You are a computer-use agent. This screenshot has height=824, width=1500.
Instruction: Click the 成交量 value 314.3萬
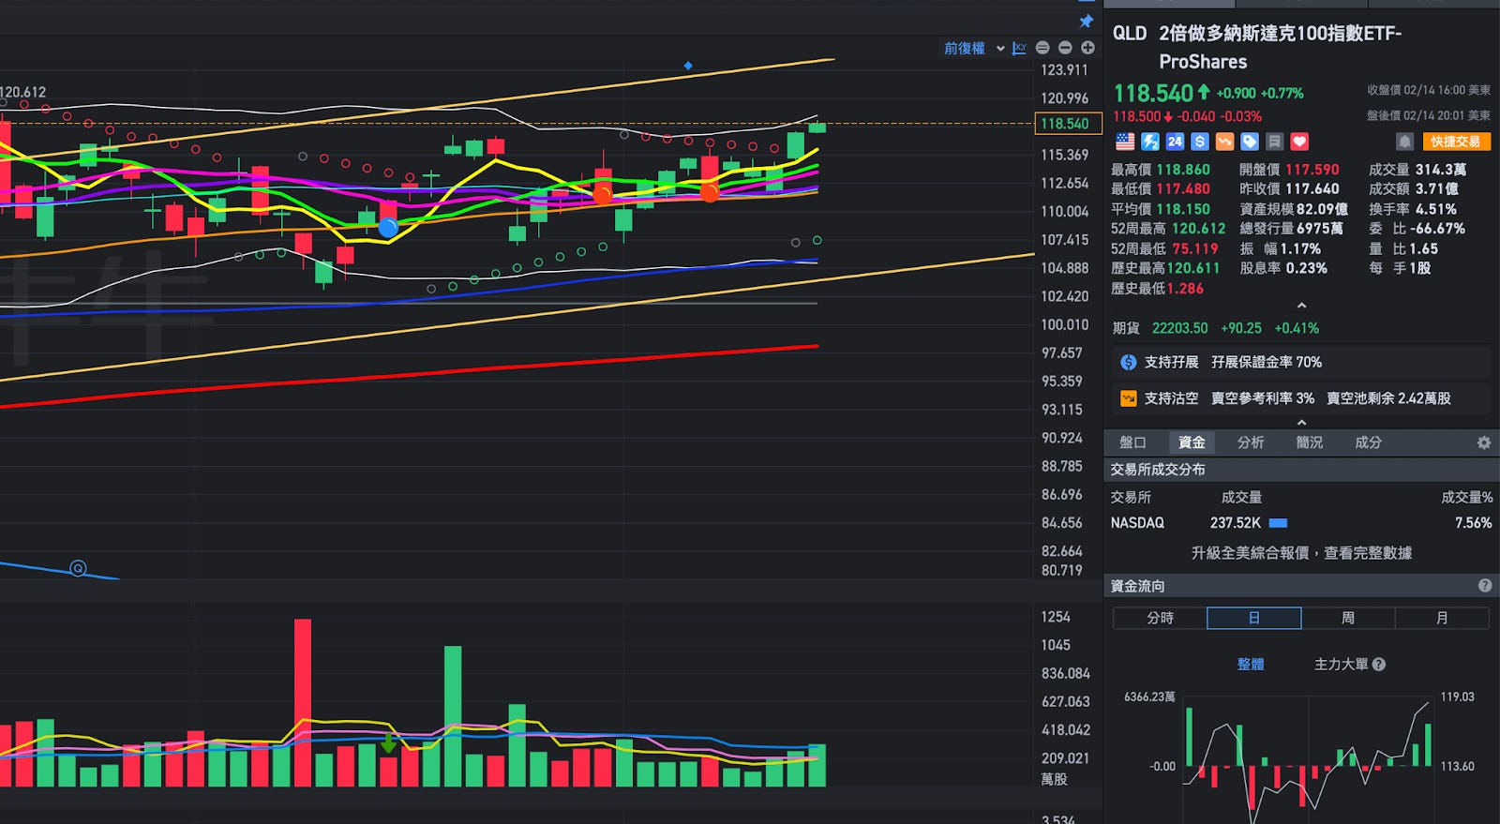click(1441, 170)
